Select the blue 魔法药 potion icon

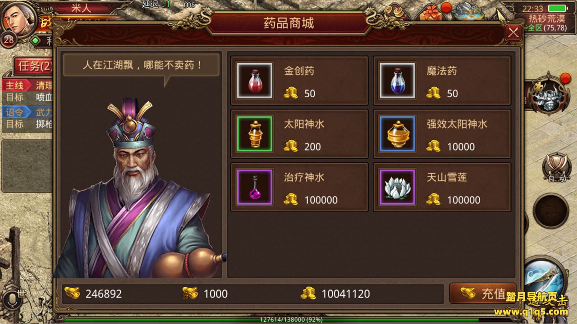coord(397,81)
